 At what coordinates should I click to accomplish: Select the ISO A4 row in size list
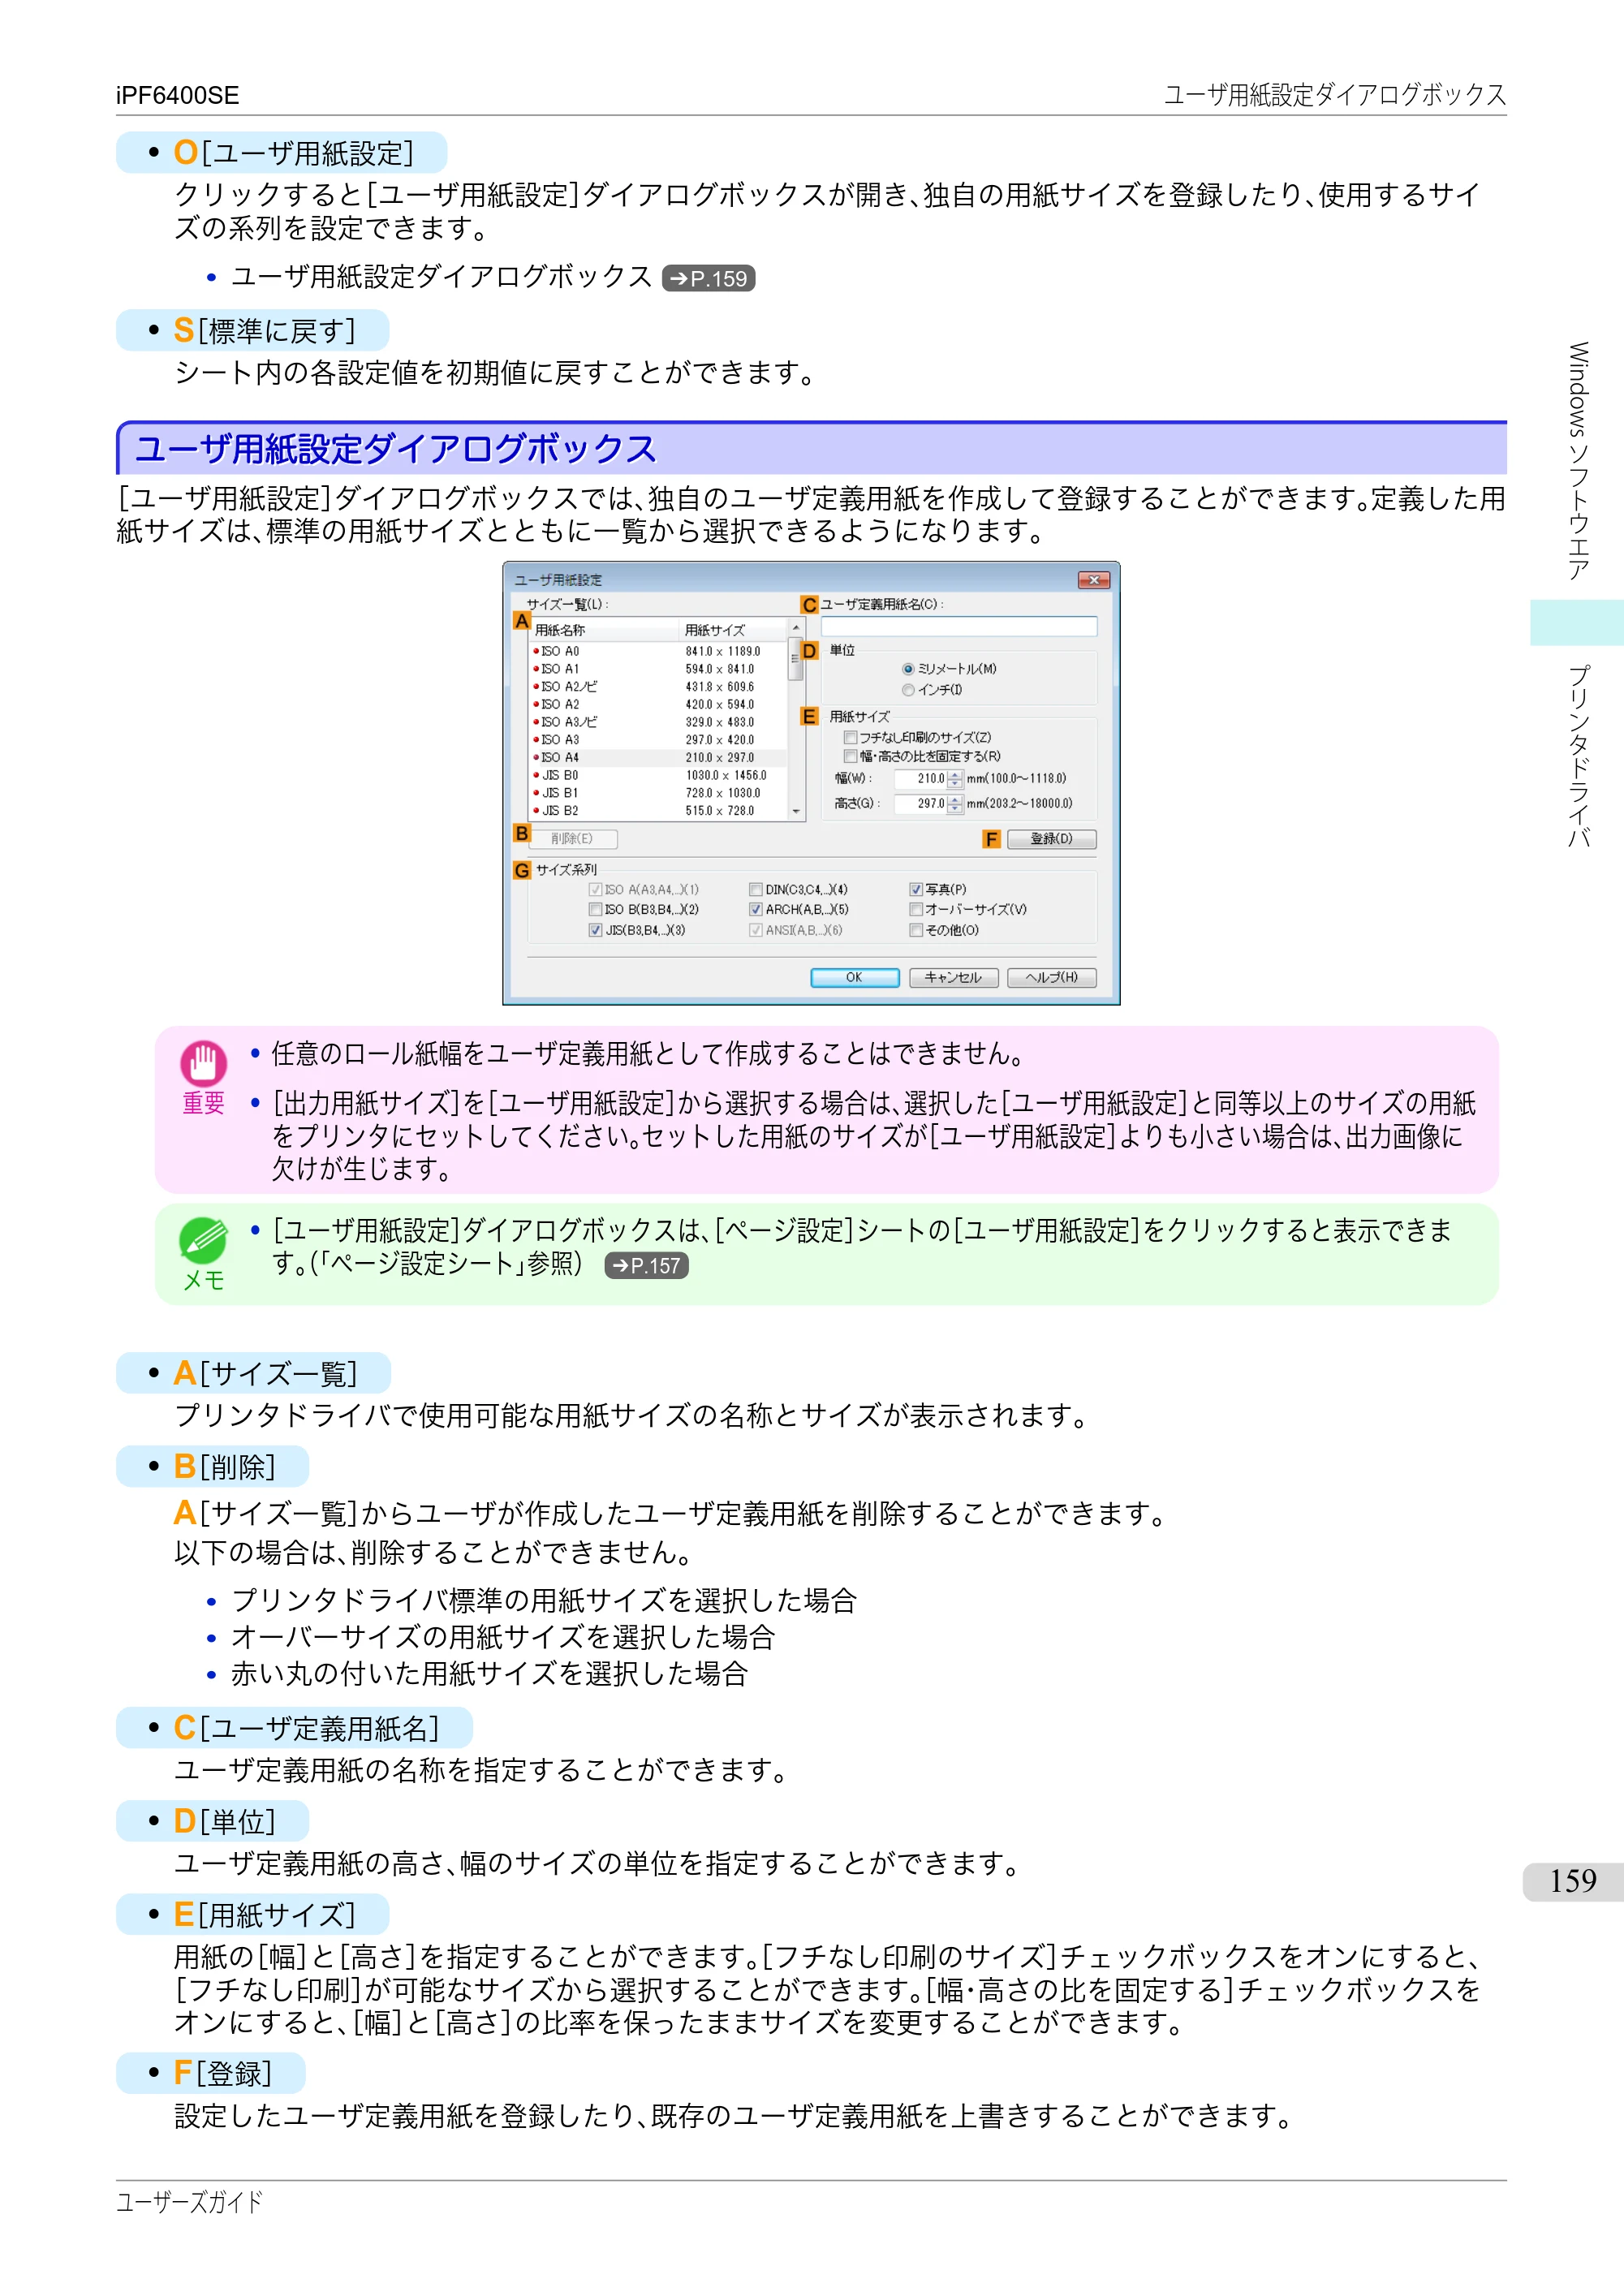(659, 758)
